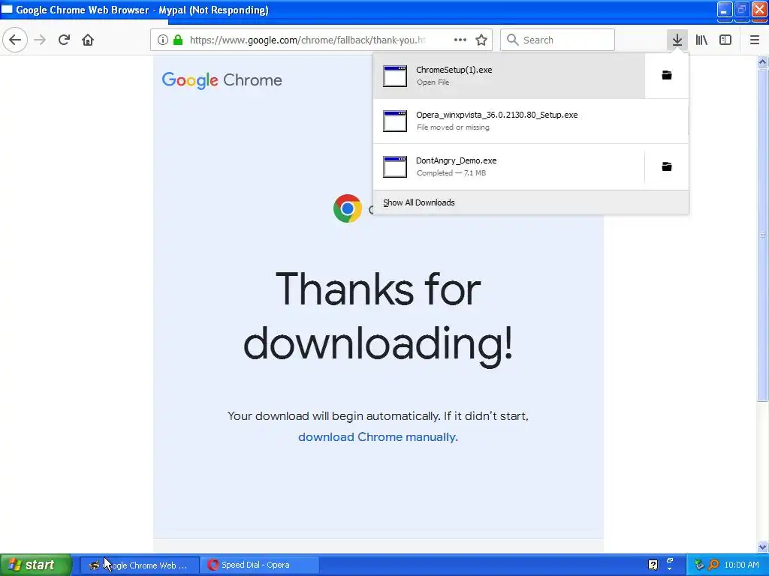The height and width of the screenshot is (576, 769).
Task: Click the 10:00 AM system clock
Action: pyautogui.click(x=741, y=565)
